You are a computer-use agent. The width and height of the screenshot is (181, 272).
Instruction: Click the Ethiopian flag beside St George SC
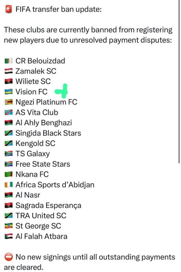point(9,226)
